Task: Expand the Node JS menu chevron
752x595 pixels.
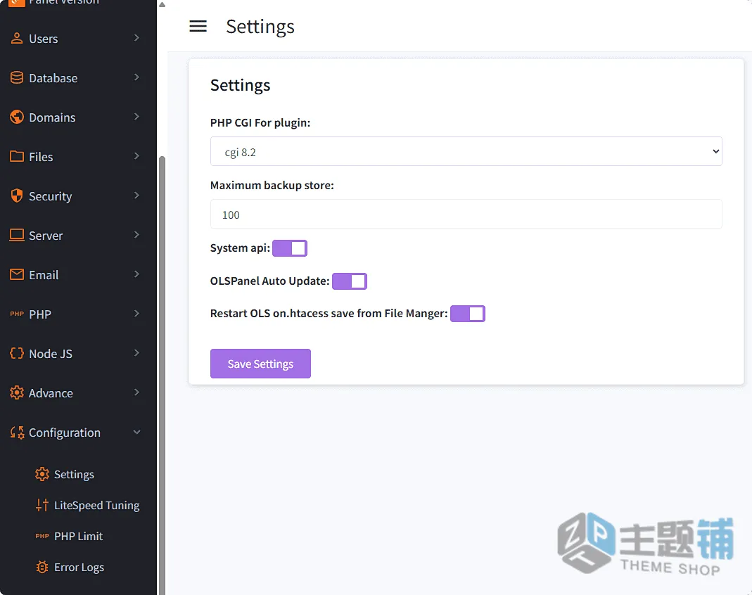Action: 136,353
